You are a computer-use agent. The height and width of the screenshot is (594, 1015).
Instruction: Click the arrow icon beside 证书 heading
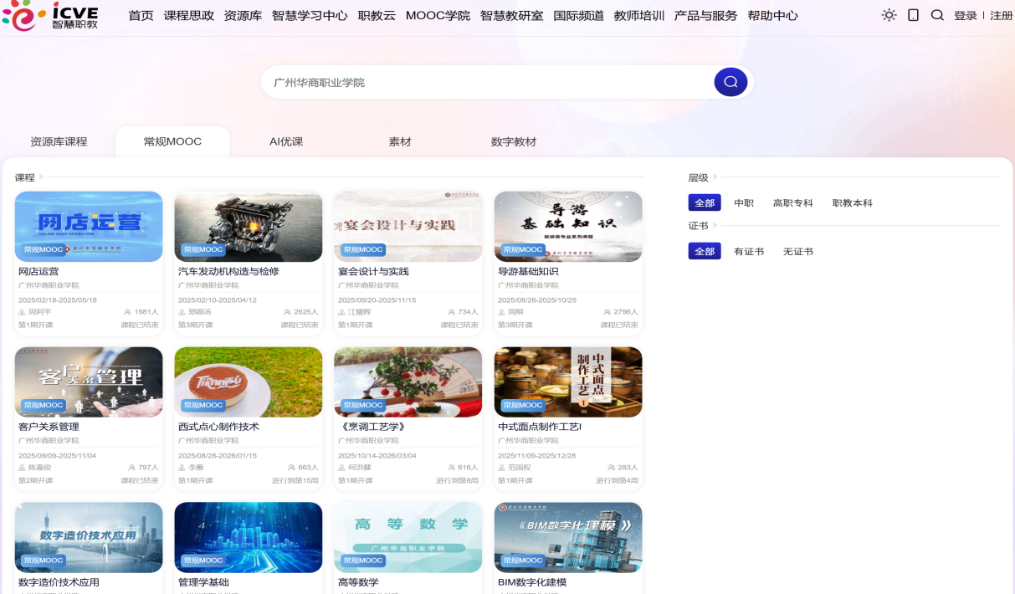pos(715,226)
